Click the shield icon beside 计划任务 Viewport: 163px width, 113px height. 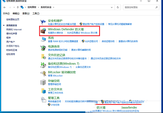point(49,105)
